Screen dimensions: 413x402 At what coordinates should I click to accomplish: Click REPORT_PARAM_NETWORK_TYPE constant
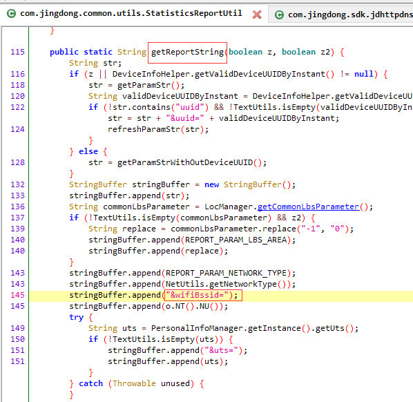(x=226, y=273)
